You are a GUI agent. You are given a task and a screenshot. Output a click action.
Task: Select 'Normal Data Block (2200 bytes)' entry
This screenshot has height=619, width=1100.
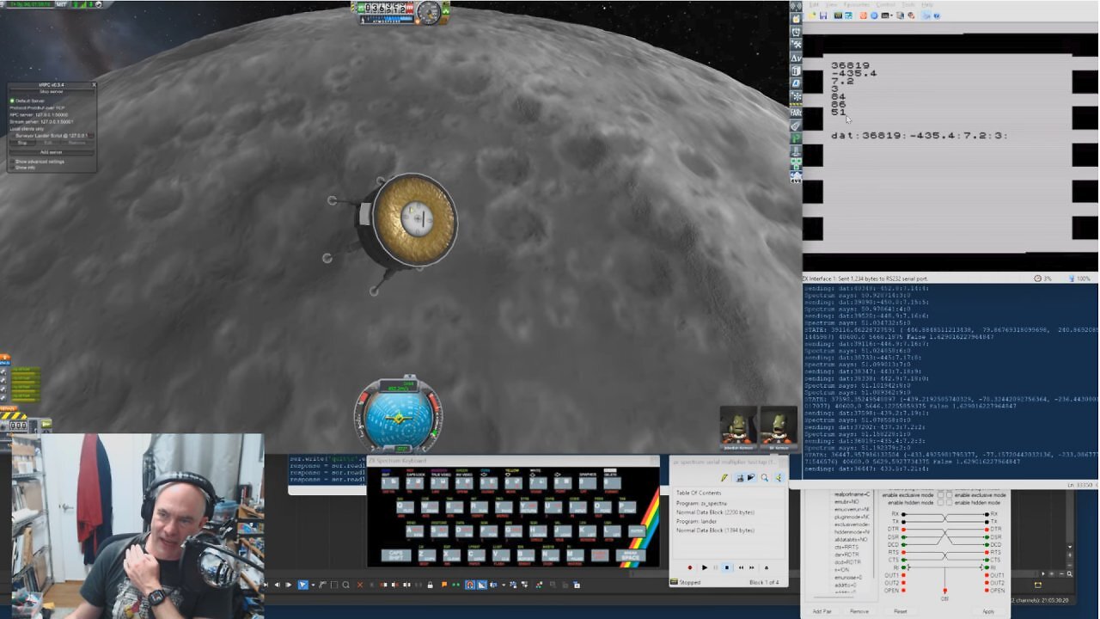tap(715, 512)
